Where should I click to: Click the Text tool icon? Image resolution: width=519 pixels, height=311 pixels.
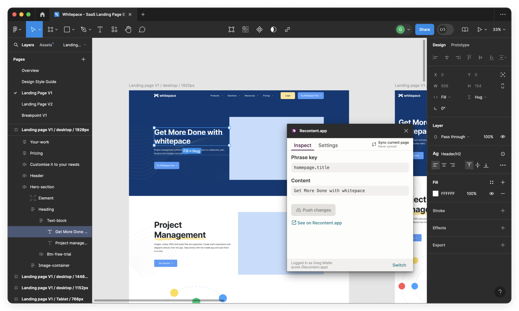tap(100, 29)
